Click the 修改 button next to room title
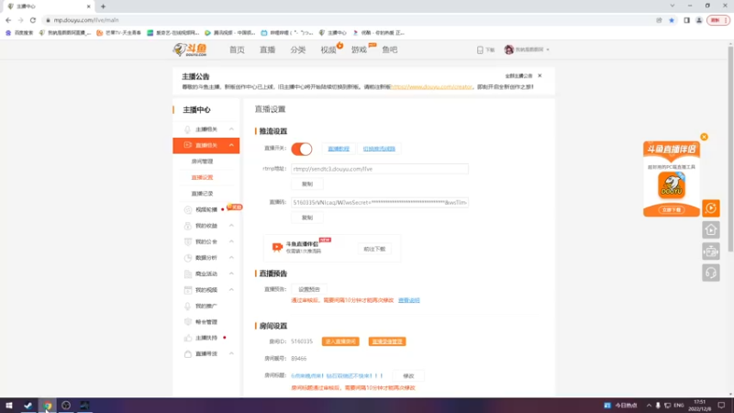The image size is (734, 413). pos(408,375)
